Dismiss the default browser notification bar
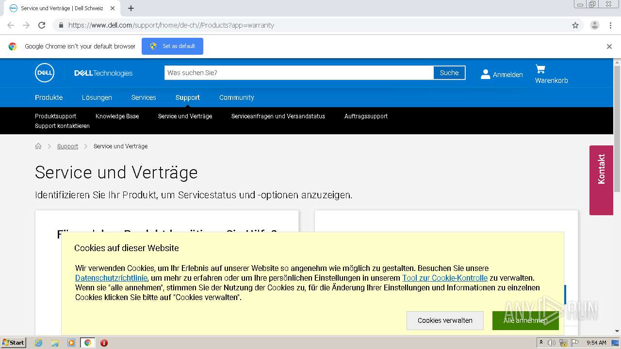The height and width of the screenshot is (349, 621). click(x=609, y=47)
